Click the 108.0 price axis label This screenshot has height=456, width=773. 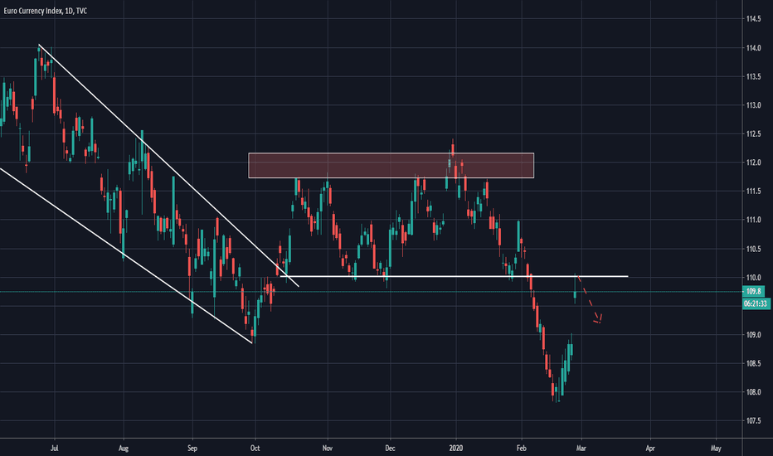click(x=753, y=392)
